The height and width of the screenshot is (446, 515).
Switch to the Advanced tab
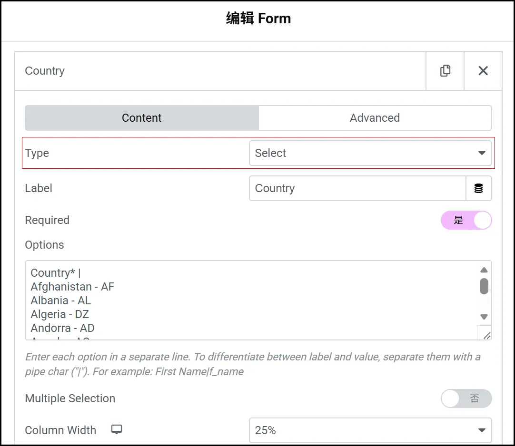point(375,118)
